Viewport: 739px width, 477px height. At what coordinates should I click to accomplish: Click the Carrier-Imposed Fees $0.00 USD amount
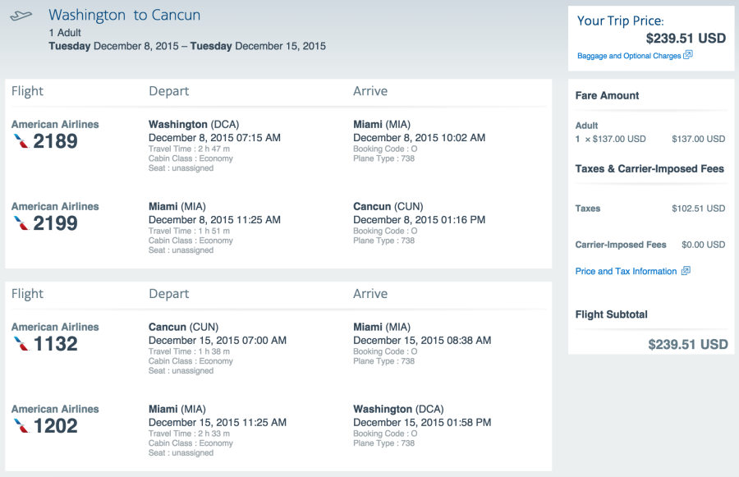point(703,245)
